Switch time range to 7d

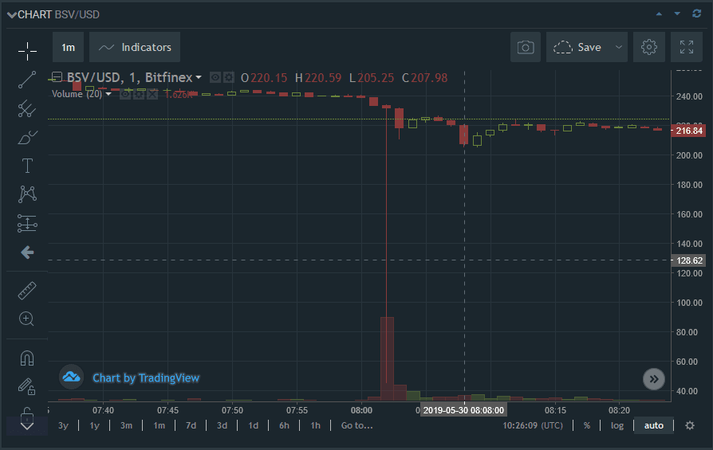tap(191, 425)
